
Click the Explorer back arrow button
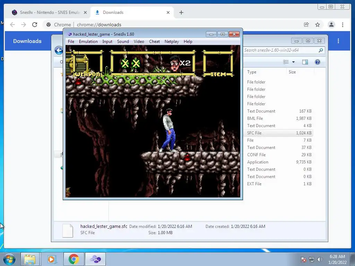tap(59, 50)
